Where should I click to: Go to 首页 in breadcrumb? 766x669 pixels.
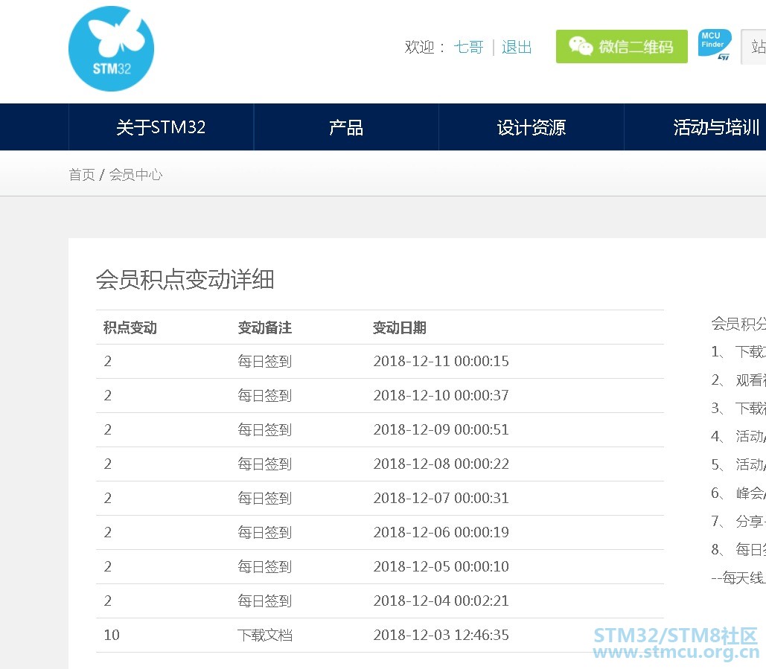[82, 174]
